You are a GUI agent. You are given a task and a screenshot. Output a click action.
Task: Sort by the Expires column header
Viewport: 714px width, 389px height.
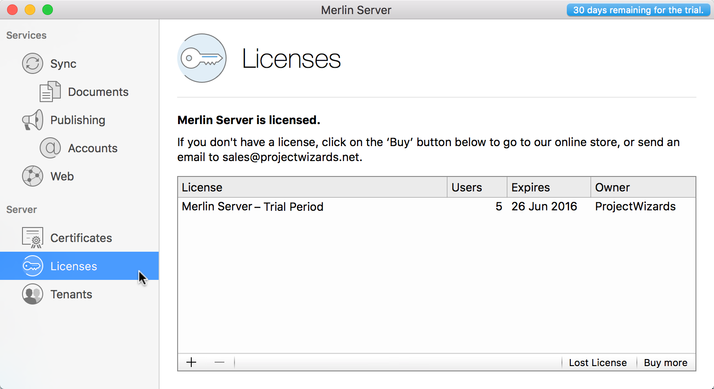pos(549,187)
